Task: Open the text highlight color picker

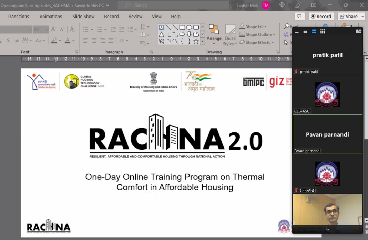Action: tap(60, 41)
